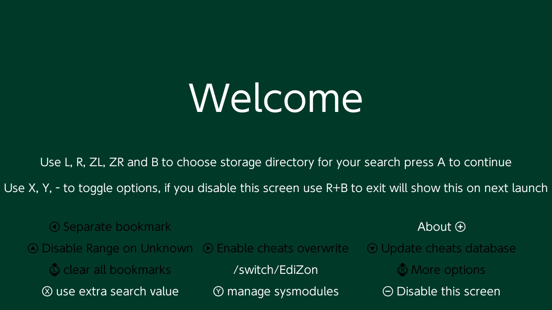Toggle Enable cheats overwrite option
Image resolution: width=552 pixels, height=310 pixels.
click(x=282, y=248)
